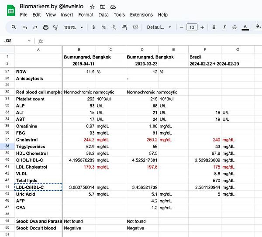
Task: Toggle bold formatting
Action: [x=214, y=27]
